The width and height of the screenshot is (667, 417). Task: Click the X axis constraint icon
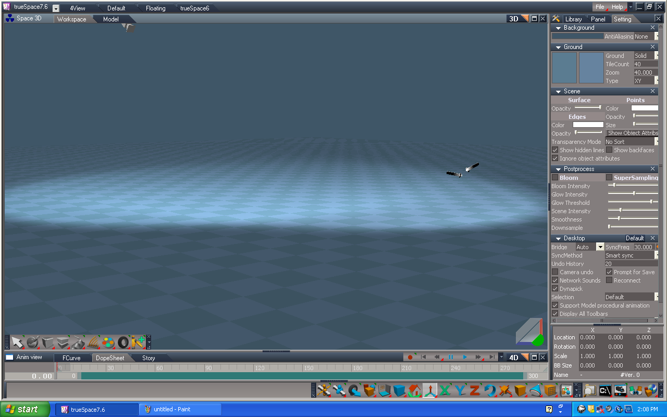tap(444, 390)
